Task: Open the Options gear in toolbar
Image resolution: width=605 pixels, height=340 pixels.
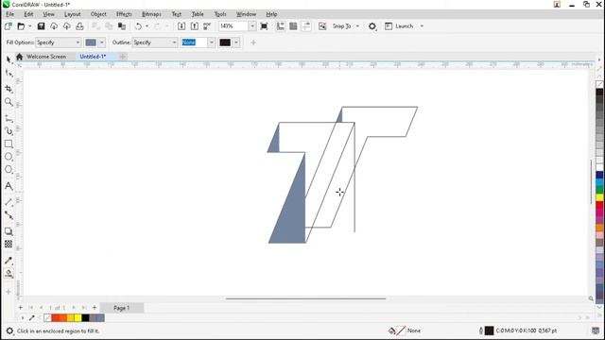Action: 372,26
